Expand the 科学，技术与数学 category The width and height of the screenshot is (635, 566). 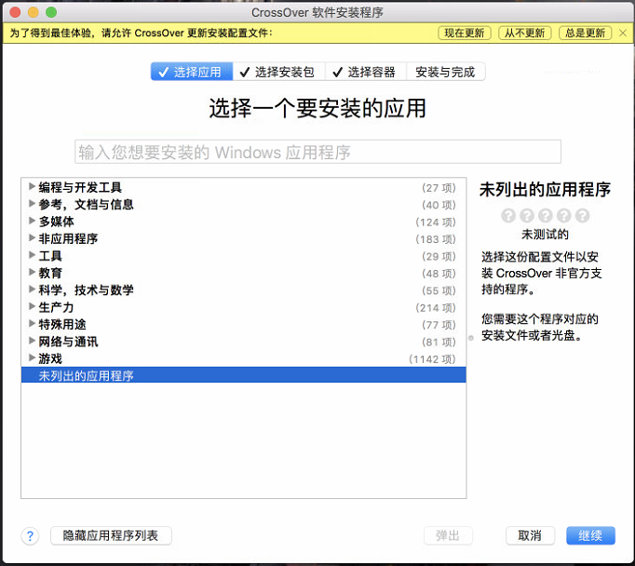(32, 290)
